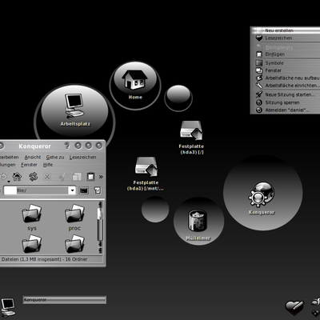
Task: Click the Konqueror window title bar text
Action: pyautogui.click(x=34, y=146)
